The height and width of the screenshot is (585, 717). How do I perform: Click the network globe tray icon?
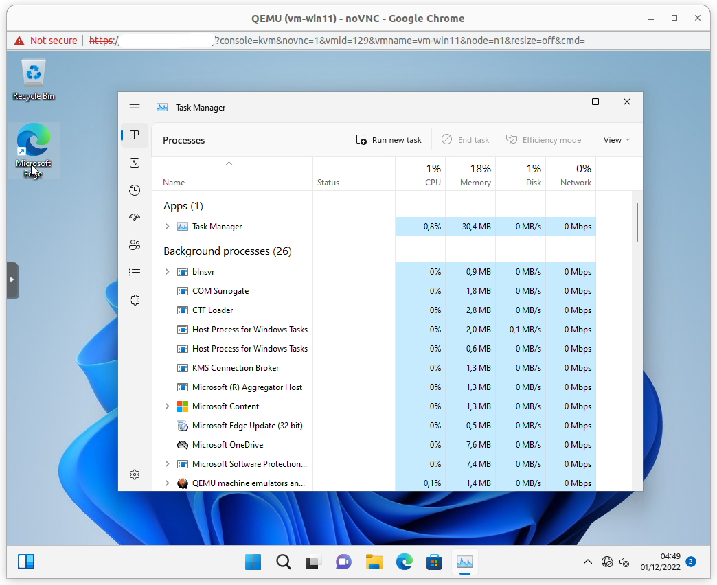coord(607,562)
